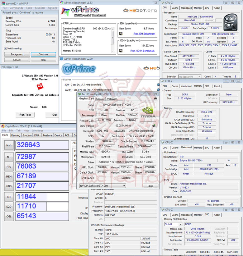Run the OGL test button in CrystalMark
This screenshot has height=256, width=243.
pos(9,216)
